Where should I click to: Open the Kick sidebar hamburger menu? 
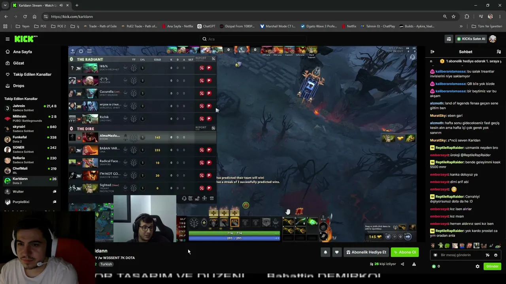[8, 39]
